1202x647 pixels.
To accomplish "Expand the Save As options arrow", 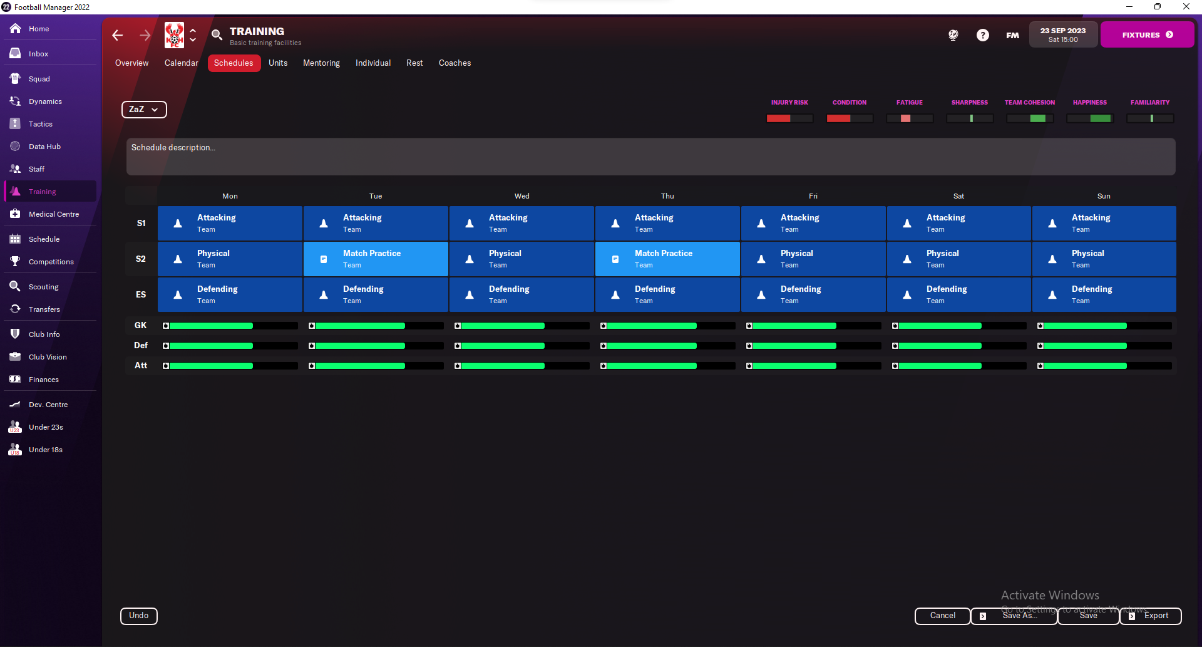I will (x=983, y=616).
